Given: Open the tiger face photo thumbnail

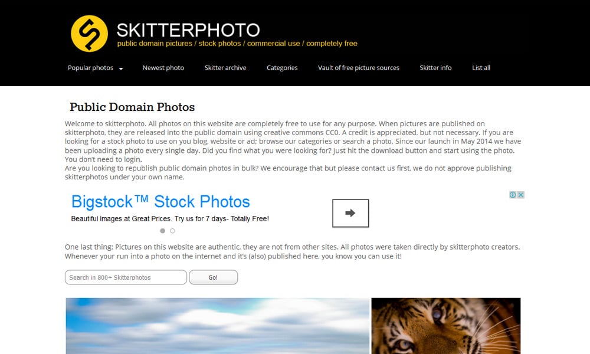Looking at the screenshot, I should click(x=446, y=326).
